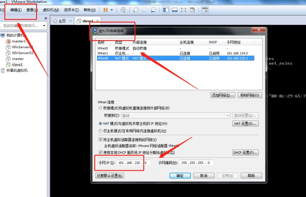The image size is (306, 197).
Task: Open the 桥接到 adapter dropdown
Action: point(176,116)
